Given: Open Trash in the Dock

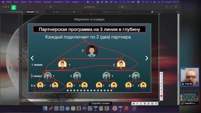Looking at the screenshot, I should 134,108.
